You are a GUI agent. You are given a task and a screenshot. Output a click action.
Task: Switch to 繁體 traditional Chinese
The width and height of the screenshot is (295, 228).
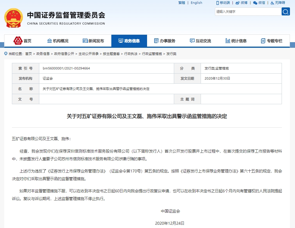coord(181,3)
